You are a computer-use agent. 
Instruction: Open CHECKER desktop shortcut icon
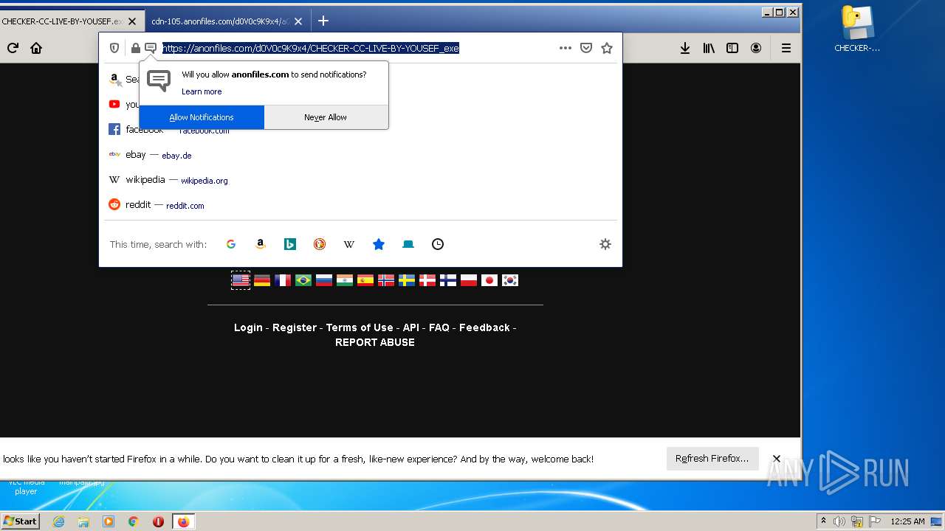tap(857, 29)
